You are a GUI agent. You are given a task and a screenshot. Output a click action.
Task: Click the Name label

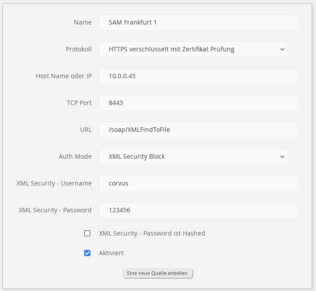coord(82,22)
